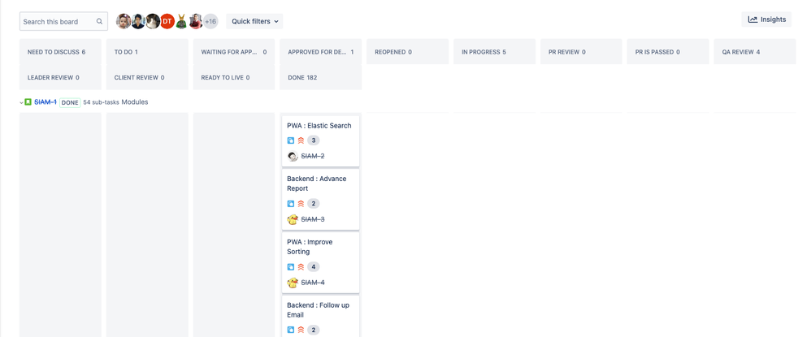Click priority icon on Elastic Search card
811x337 pixels.
[301, 140]
